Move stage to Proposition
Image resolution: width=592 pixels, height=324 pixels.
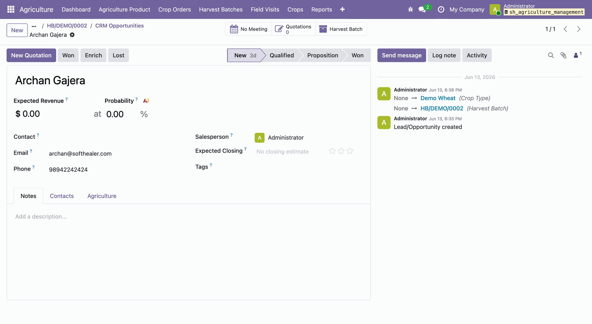coord(323,55)
